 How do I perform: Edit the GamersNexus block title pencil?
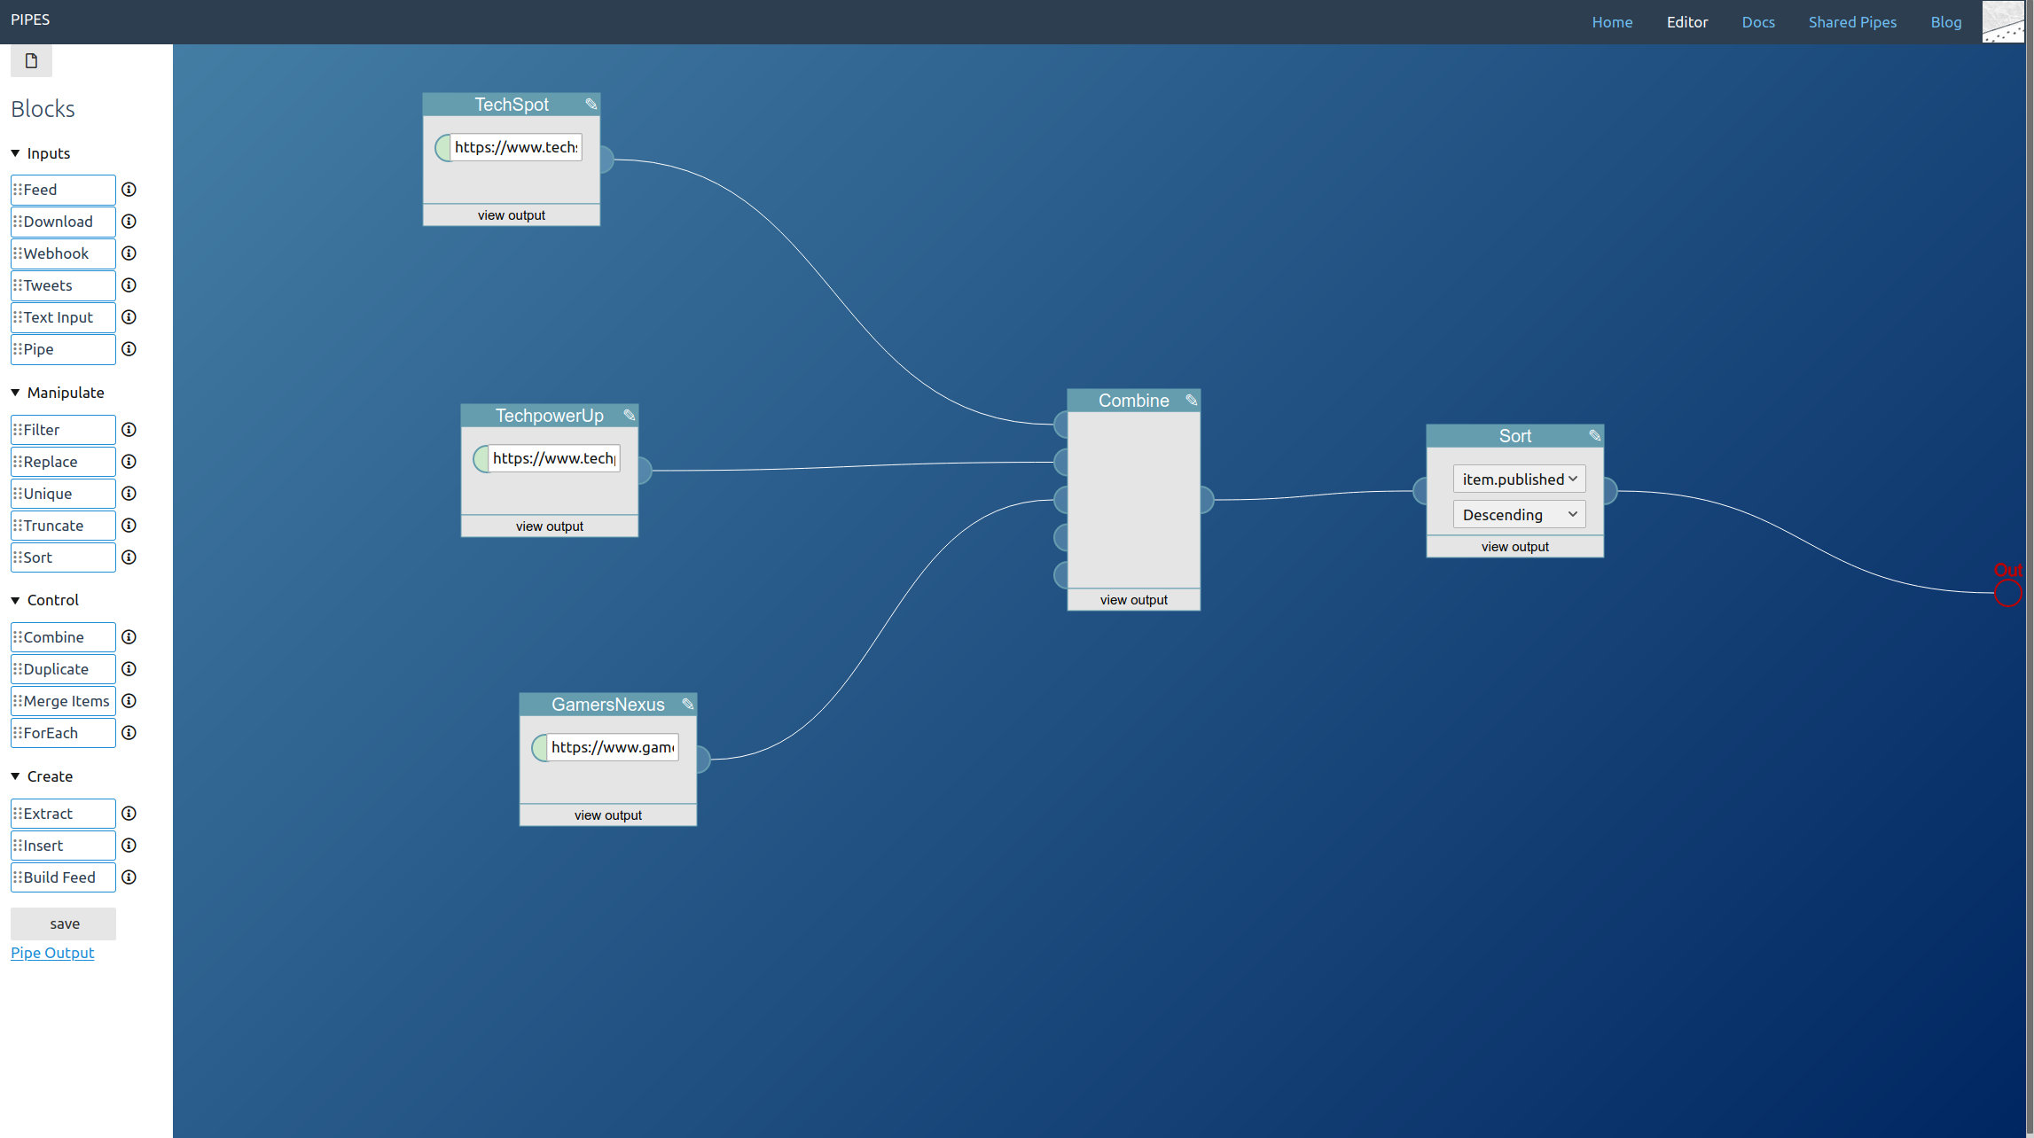[x=687, y=704]
